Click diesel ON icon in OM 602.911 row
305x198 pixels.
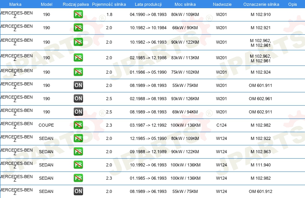(x=78, y=112)
